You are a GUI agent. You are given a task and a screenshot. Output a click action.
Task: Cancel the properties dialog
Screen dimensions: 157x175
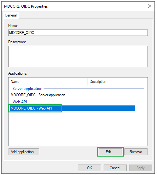(115, 168)
